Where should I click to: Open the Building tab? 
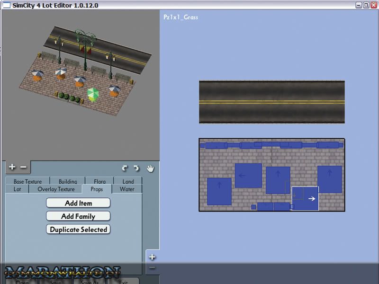click(x=68, y=181)
